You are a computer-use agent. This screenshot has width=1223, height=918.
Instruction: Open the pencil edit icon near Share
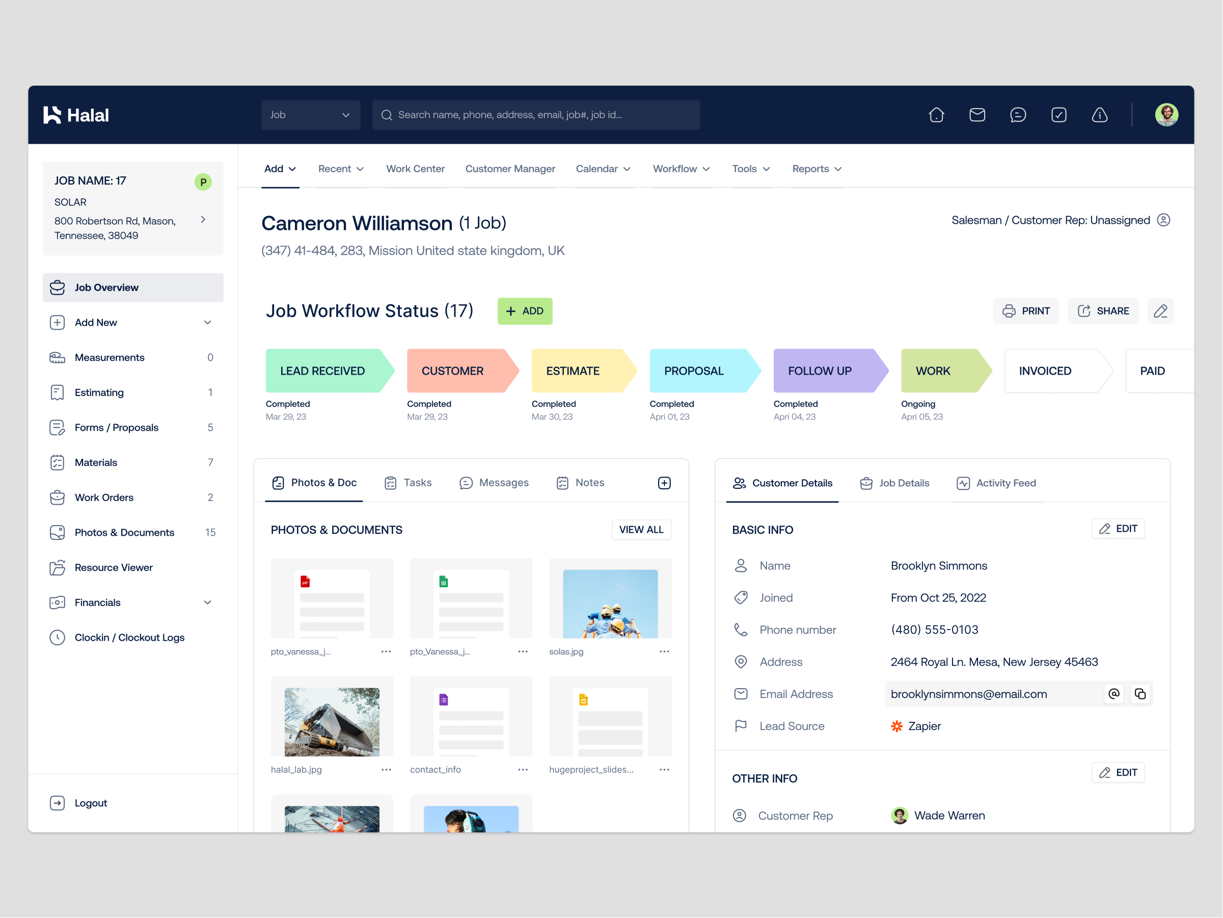click(x=1160, y=311)
